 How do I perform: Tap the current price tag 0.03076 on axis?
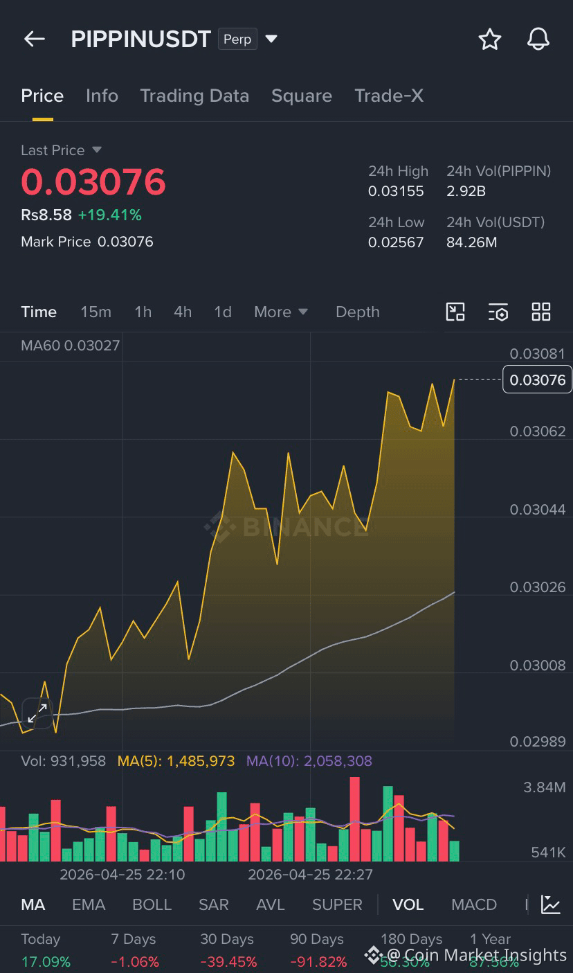tap(538, 380)
